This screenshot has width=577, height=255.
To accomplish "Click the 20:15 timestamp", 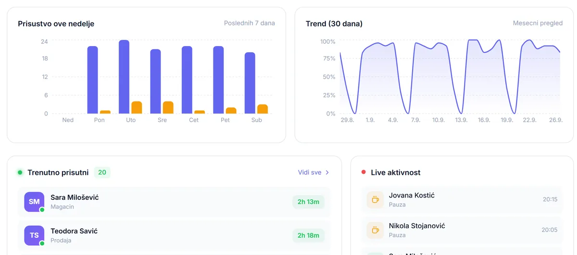I will [550, 199].
